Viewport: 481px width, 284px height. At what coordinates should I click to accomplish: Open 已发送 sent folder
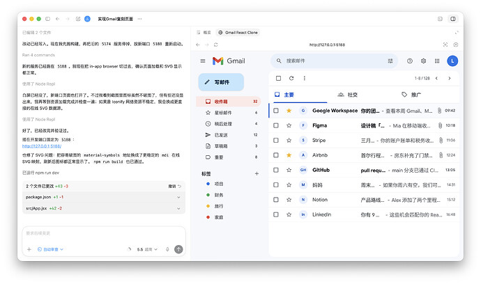228,135
